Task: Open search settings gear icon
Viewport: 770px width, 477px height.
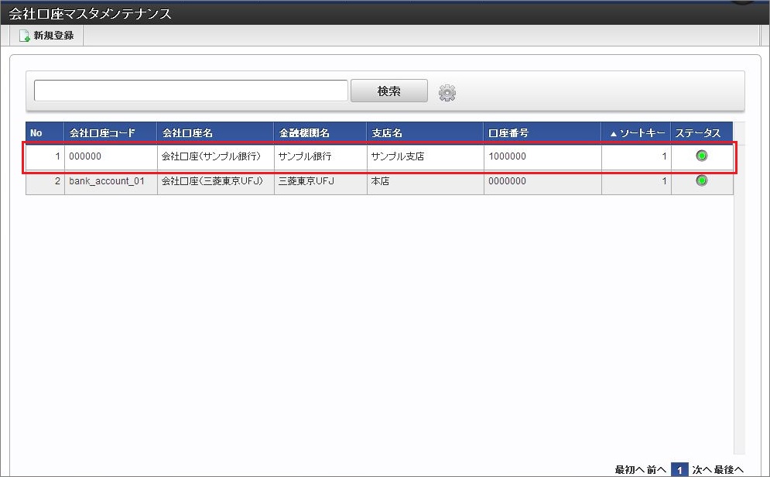Action: coord(447,92)
